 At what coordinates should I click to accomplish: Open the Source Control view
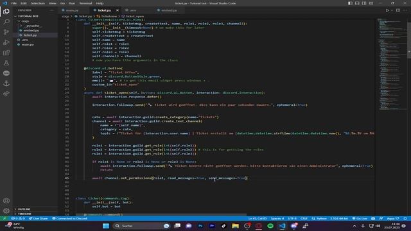point(6,32)
